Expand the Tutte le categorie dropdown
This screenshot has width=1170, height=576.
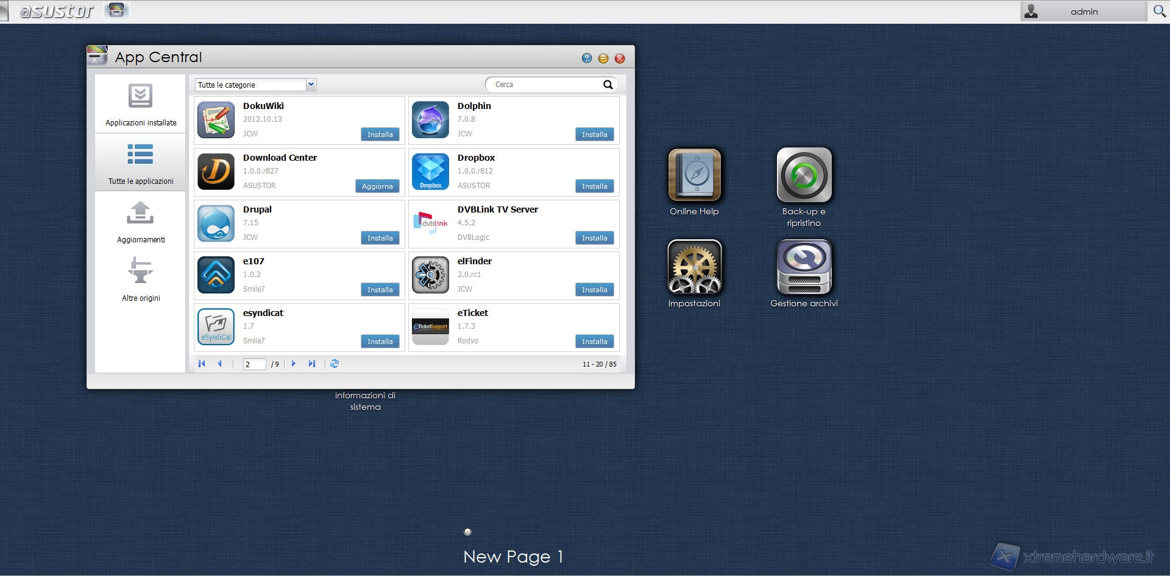pos(311,85)
